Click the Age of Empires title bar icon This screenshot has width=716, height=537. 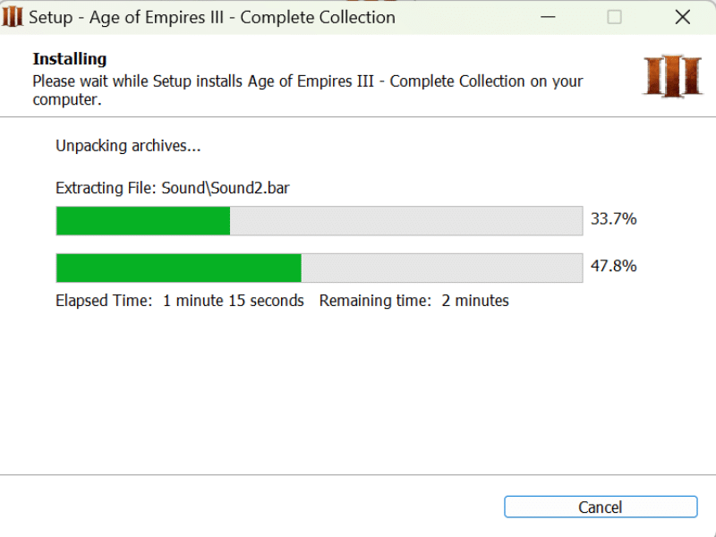click(13, 17)
